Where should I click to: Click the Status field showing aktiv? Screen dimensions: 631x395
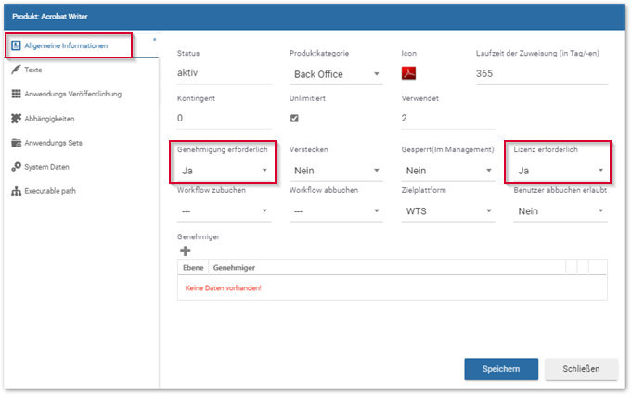tap(225, 73)
